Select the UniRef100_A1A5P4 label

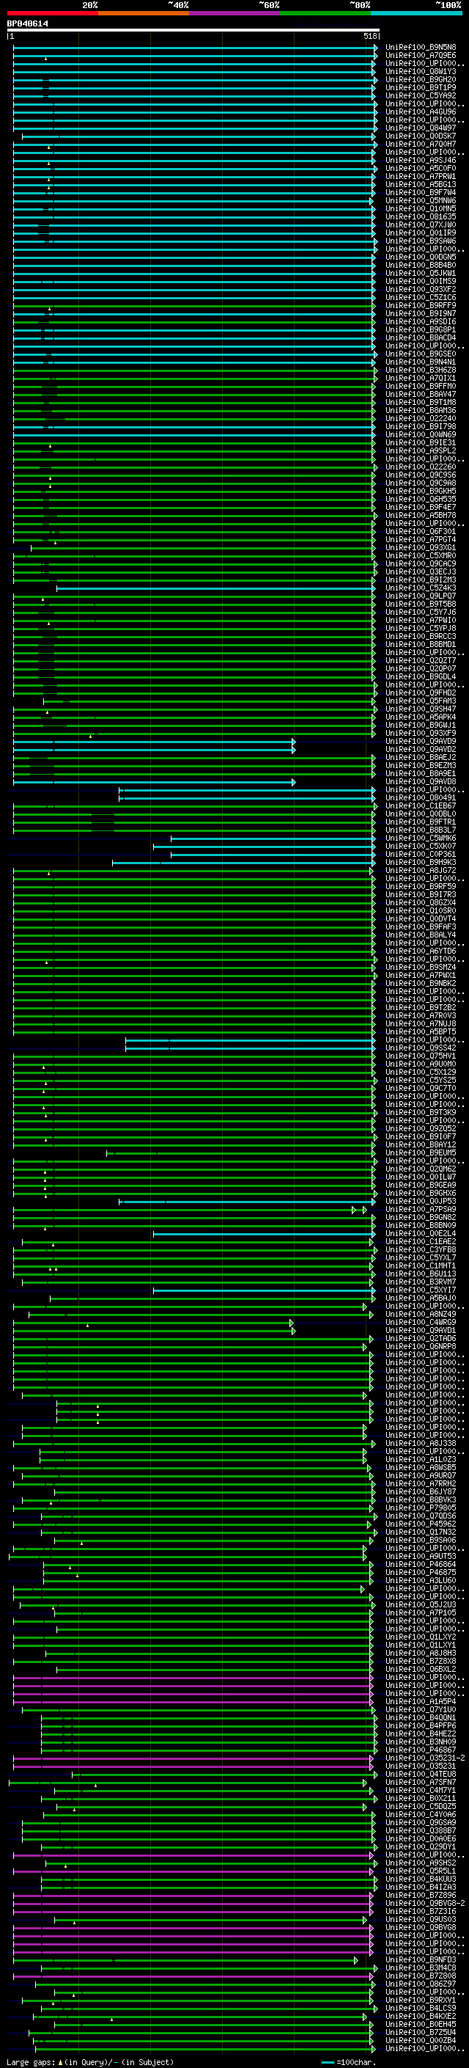click(420, 1701)
